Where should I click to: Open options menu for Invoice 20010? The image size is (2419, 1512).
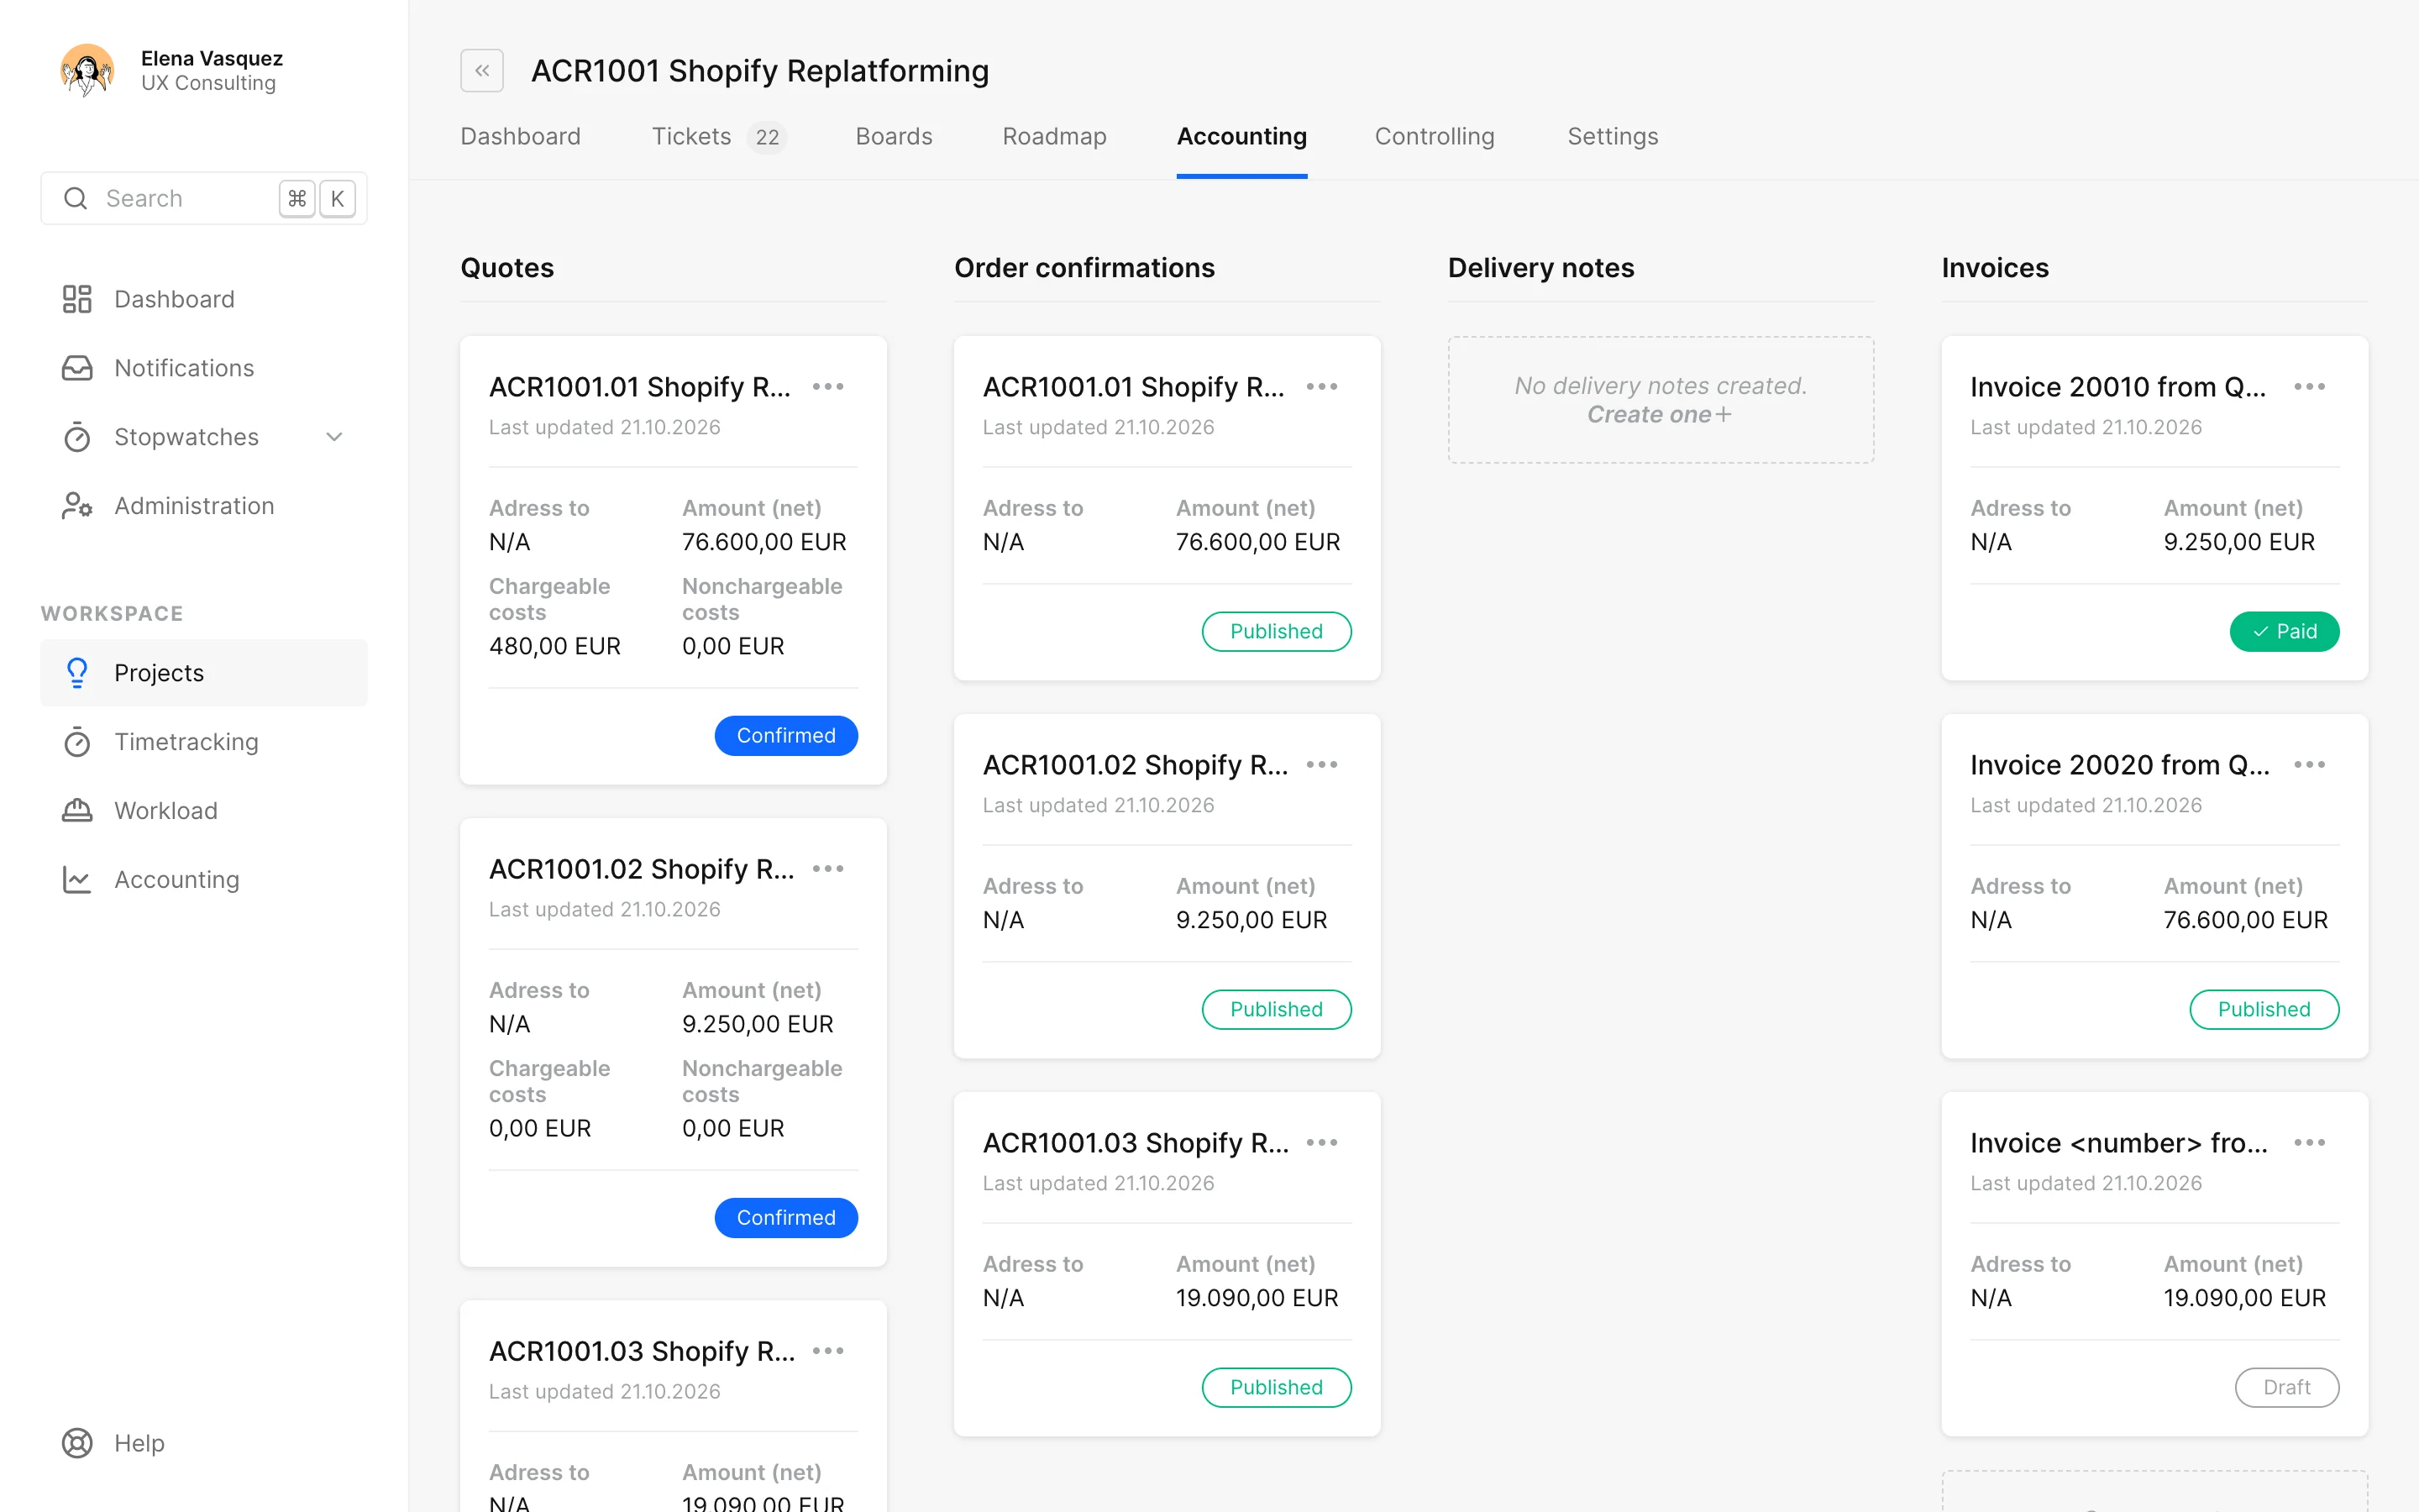click(x=2309, y=387)
